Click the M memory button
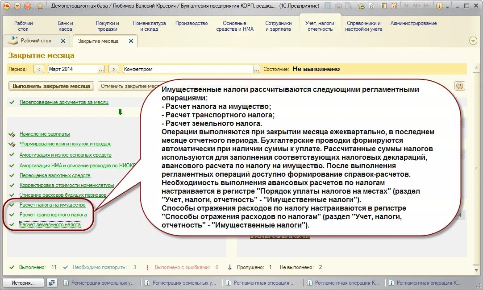Viewport: 483px width, 290px height. click(406, 6)
